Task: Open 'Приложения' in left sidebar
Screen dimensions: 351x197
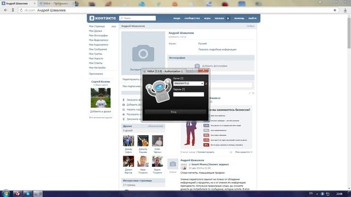Action: point(96,74)
